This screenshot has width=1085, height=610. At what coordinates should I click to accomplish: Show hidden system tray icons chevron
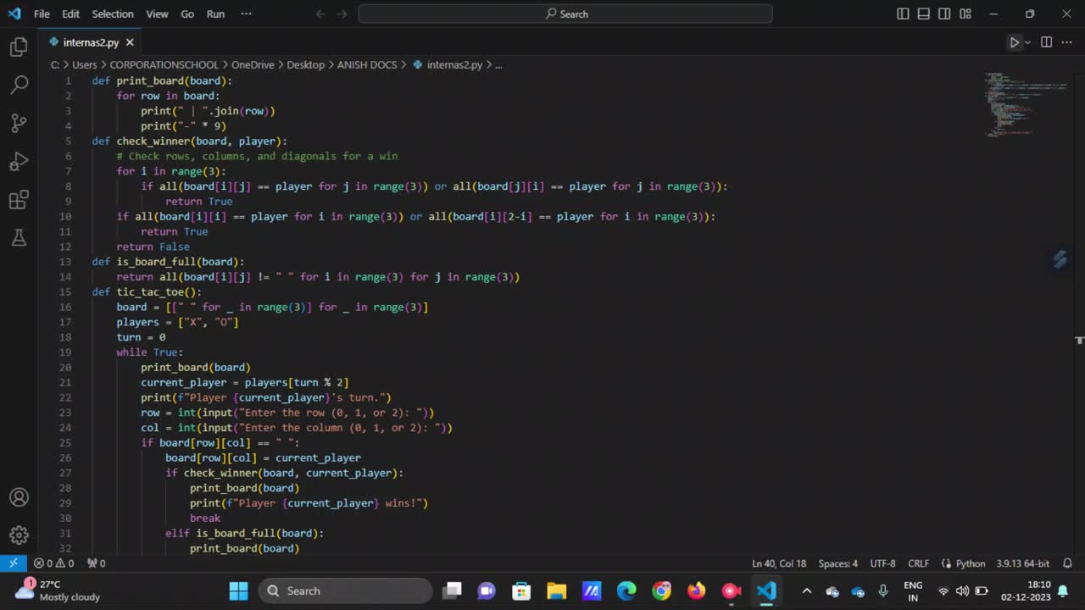point(806,591)
